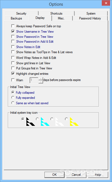Viewport: 112px width, 182px height.
Task: Switch to the Shortcuts tab
Action: coord(56,14)
